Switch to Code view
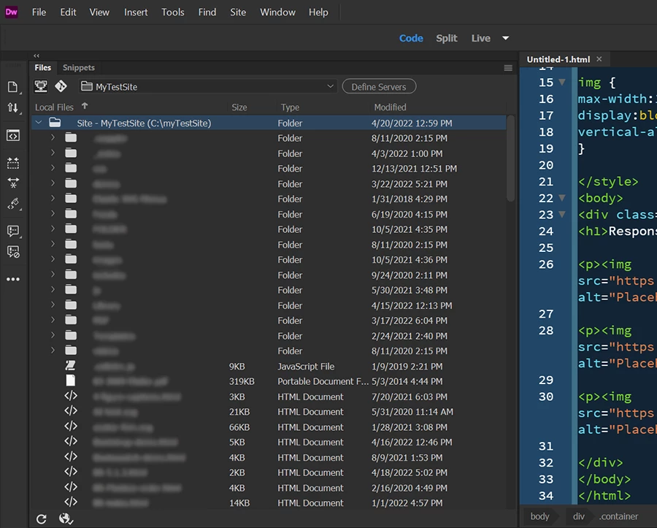657x528 pixels. click(x=411, y=38)
